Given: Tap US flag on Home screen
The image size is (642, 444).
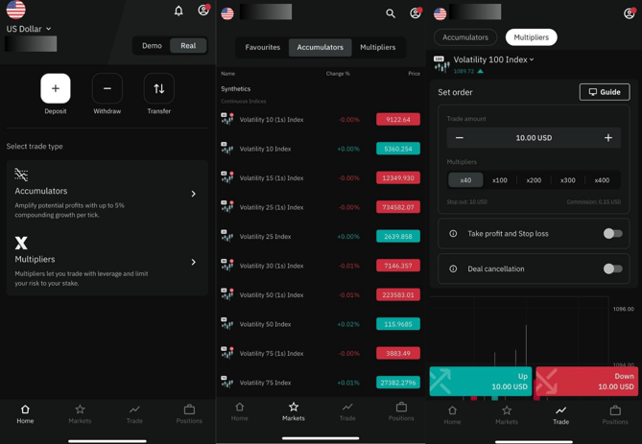Looking at the screenshot, I should [16, 9].
